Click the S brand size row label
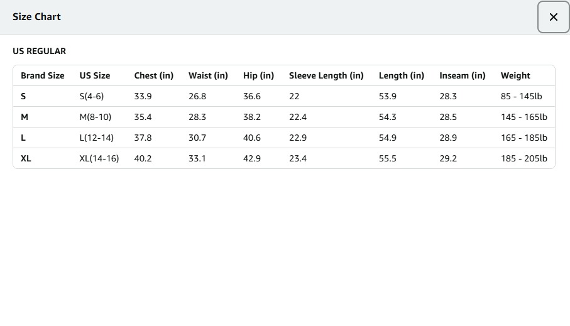Image resolution: width=570 pixels, height=326 pixels. click(x=23, y=96)
